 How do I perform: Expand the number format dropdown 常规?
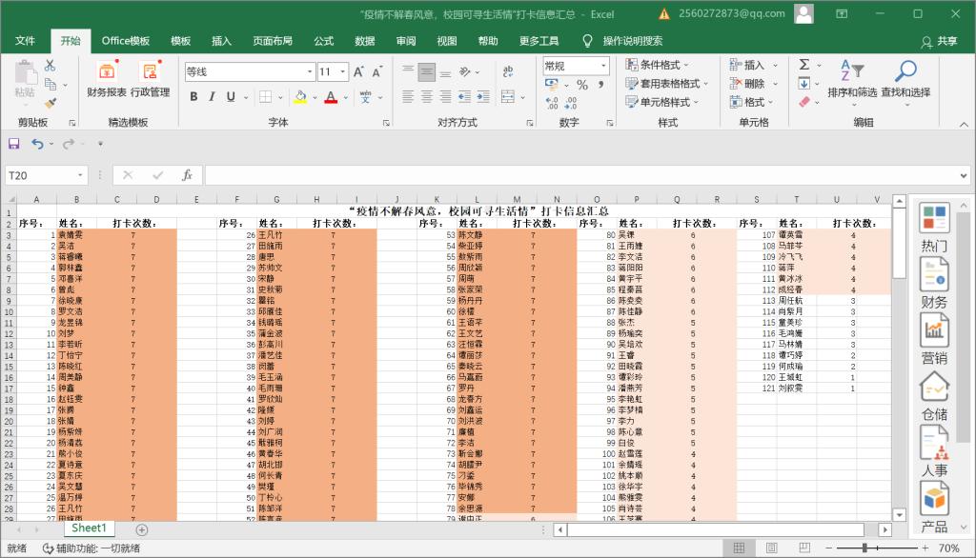pyautogui.click(x=603, y=66)
